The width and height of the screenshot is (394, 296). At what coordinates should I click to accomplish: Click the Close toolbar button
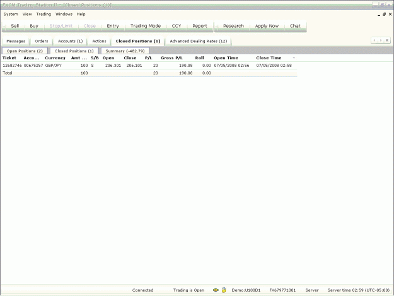(x=90, y=26)
